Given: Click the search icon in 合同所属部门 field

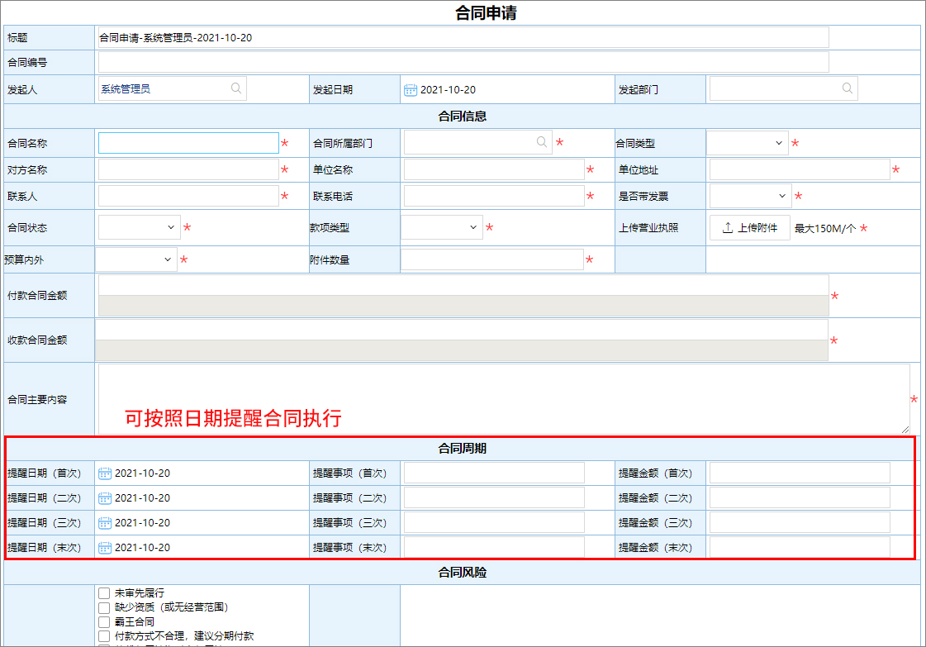Looking at the screenshot, I should (542, 142).
